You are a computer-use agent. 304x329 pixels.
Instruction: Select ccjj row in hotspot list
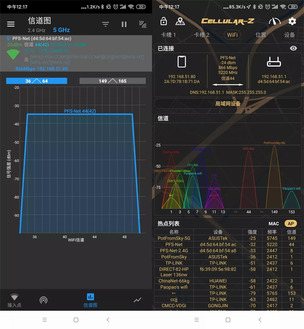pos(228,299)
